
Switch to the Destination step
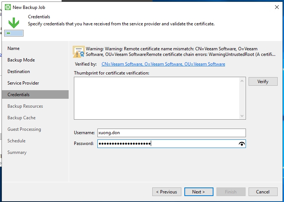(x=19, y=72)
